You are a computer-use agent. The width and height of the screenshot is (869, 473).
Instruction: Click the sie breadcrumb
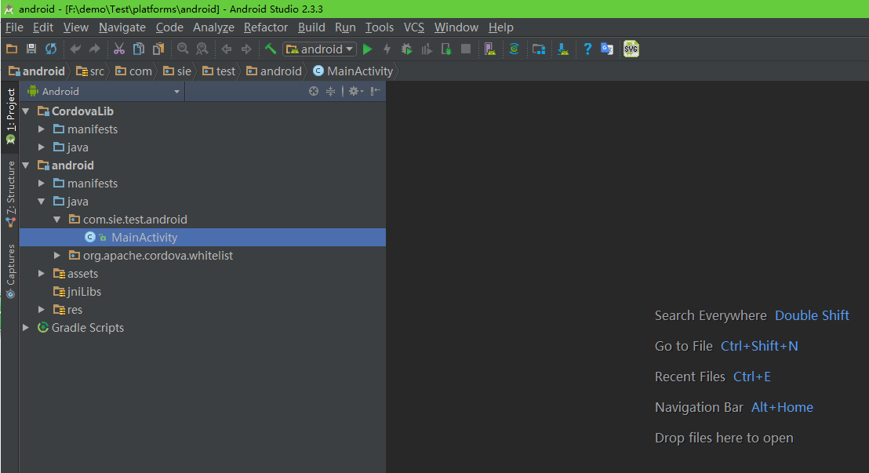click(177, 71)
